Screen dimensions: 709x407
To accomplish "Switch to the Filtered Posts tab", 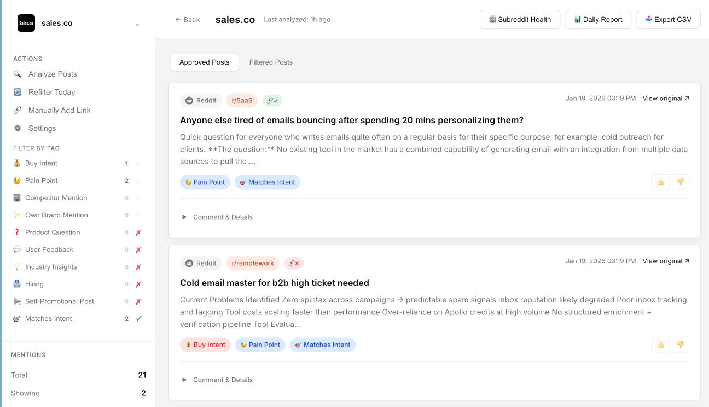I will coord(271,62).
